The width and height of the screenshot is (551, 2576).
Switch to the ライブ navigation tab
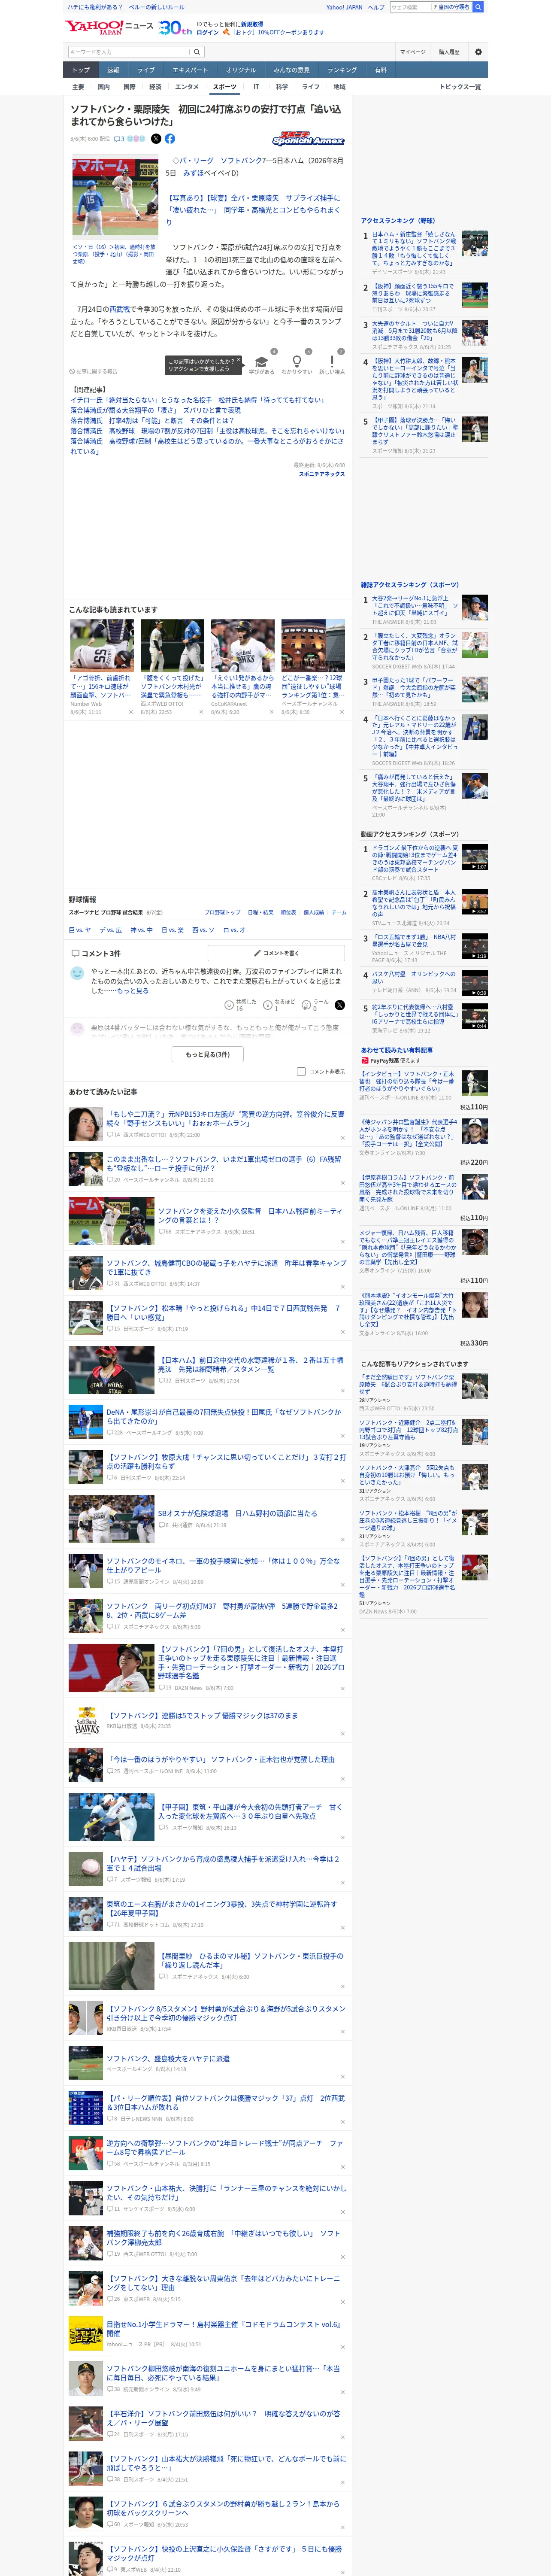[146, 70]
